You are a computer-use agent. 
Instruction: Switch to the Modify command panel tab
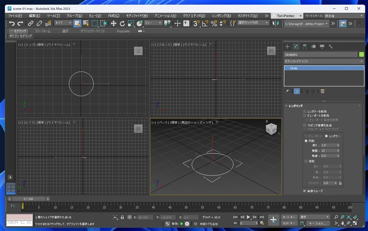coord(296,46)
